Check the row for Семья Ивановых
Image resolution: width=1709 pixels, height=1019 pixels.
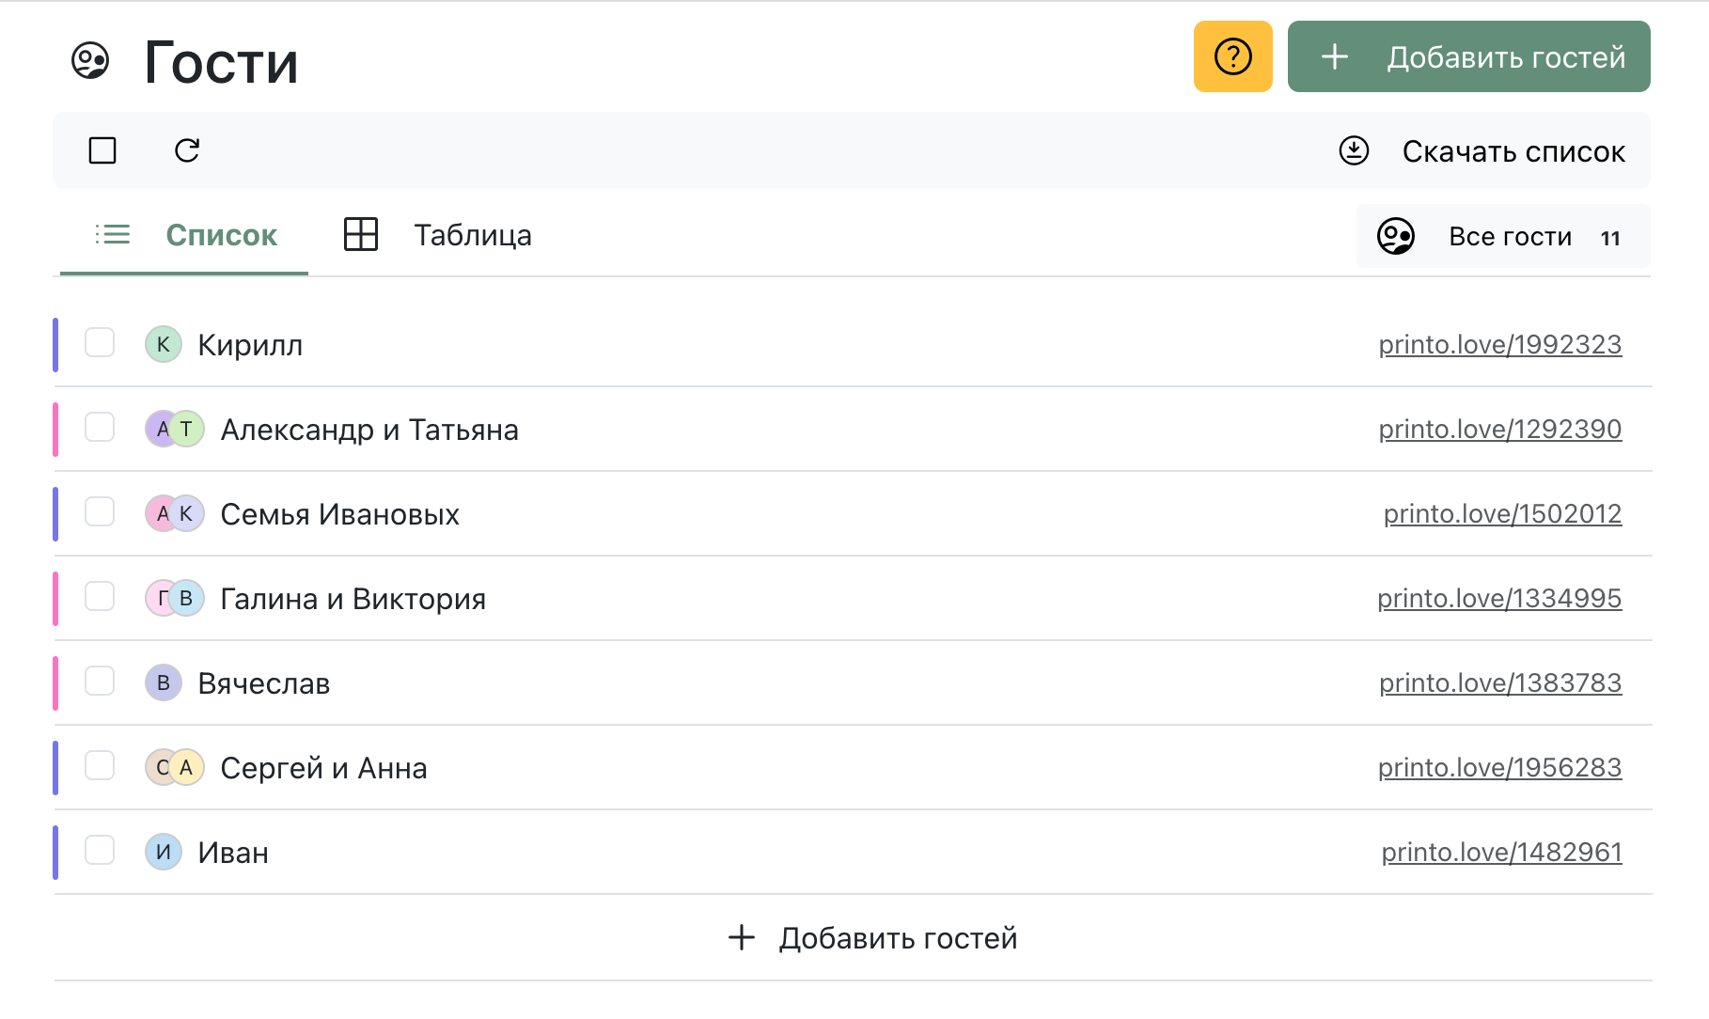tap(100, 514)
